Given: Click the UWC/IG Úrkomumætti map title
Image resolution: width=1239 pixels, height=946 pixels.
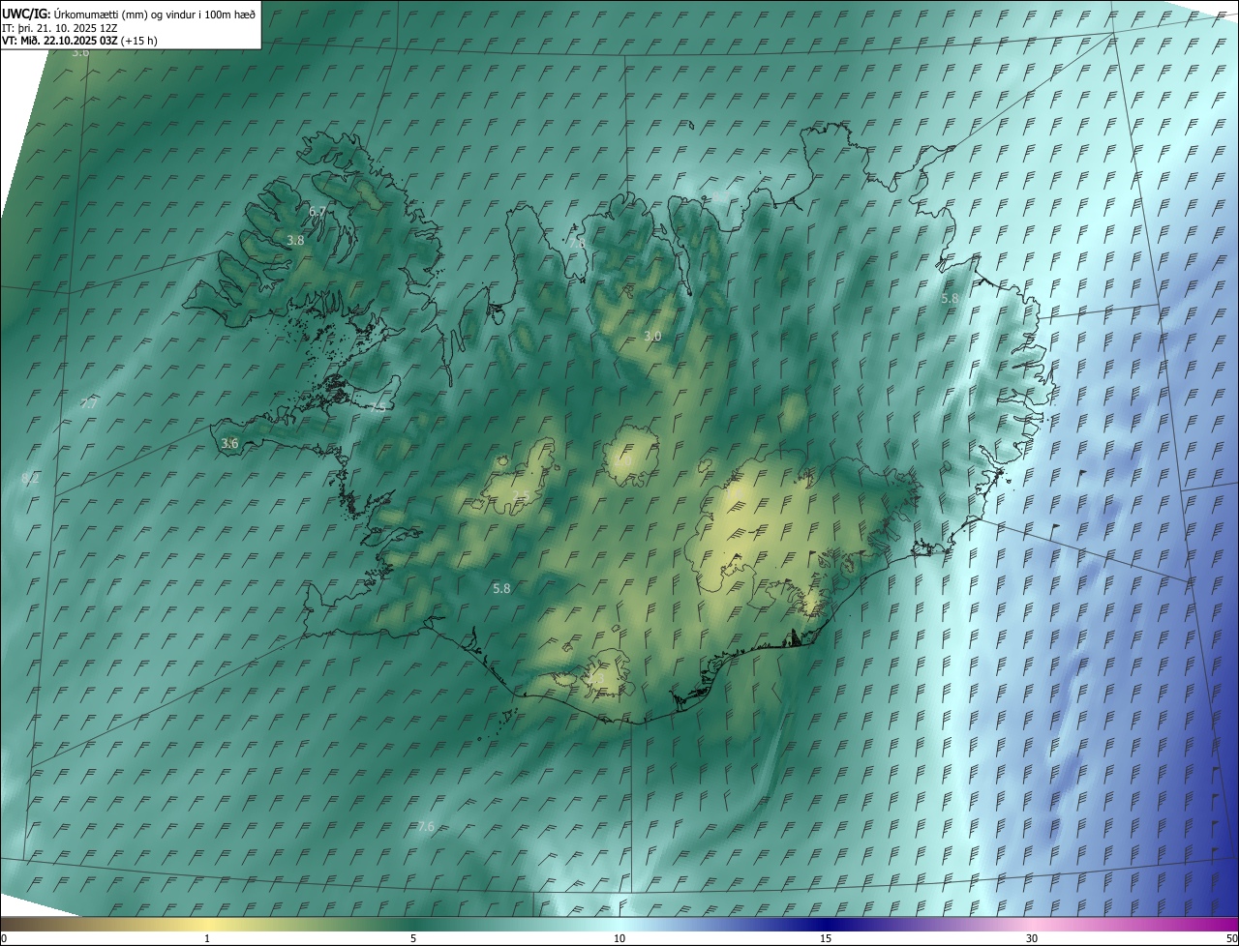Looking at the screenshot, I should (x=129, y=14).
